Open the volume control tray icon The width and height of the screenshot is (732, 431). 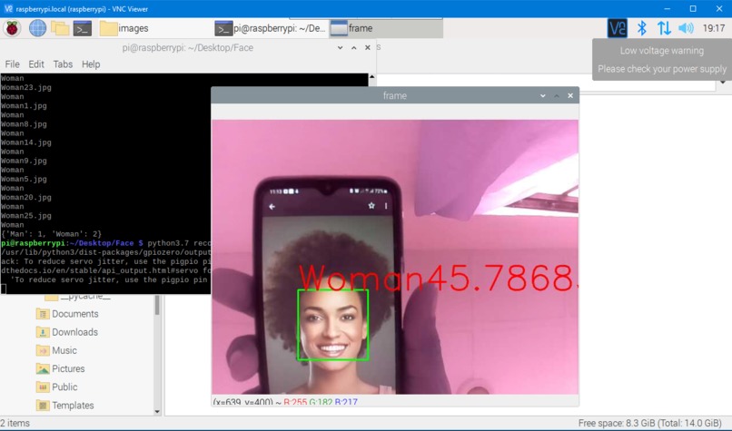tap(686, 28)
